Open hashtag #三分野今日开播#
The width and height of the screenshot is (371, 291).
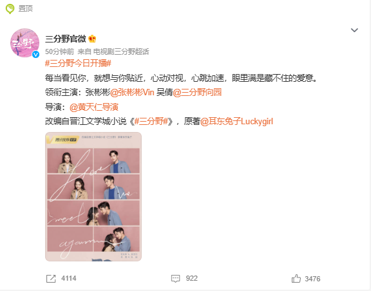coord(78,63)
